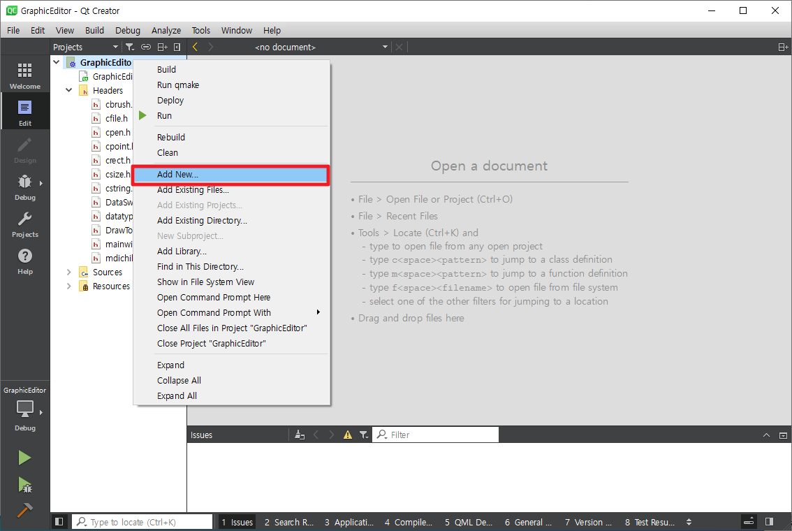
Task: Expand the Debug mode side arrow
Action: (x=41, y=183)
